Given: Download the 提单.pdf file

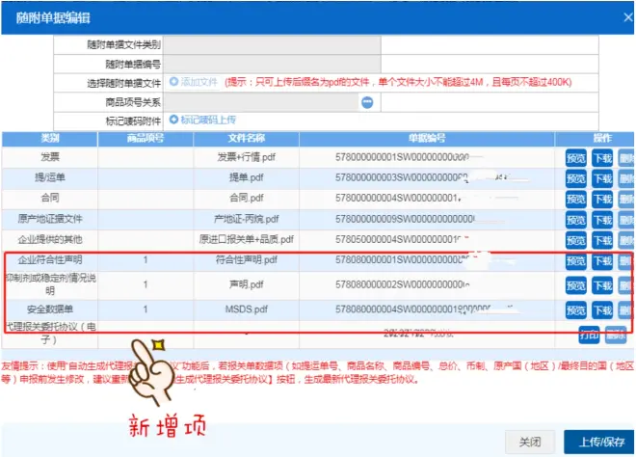Looking at the screenshot, I should click(602, 177).
